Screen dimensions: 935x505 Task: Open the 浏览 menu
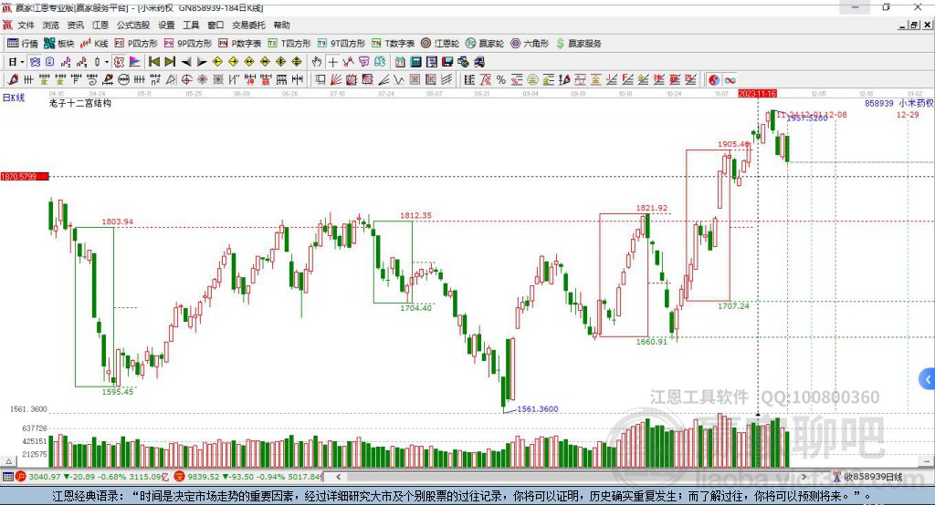(51, 25)
